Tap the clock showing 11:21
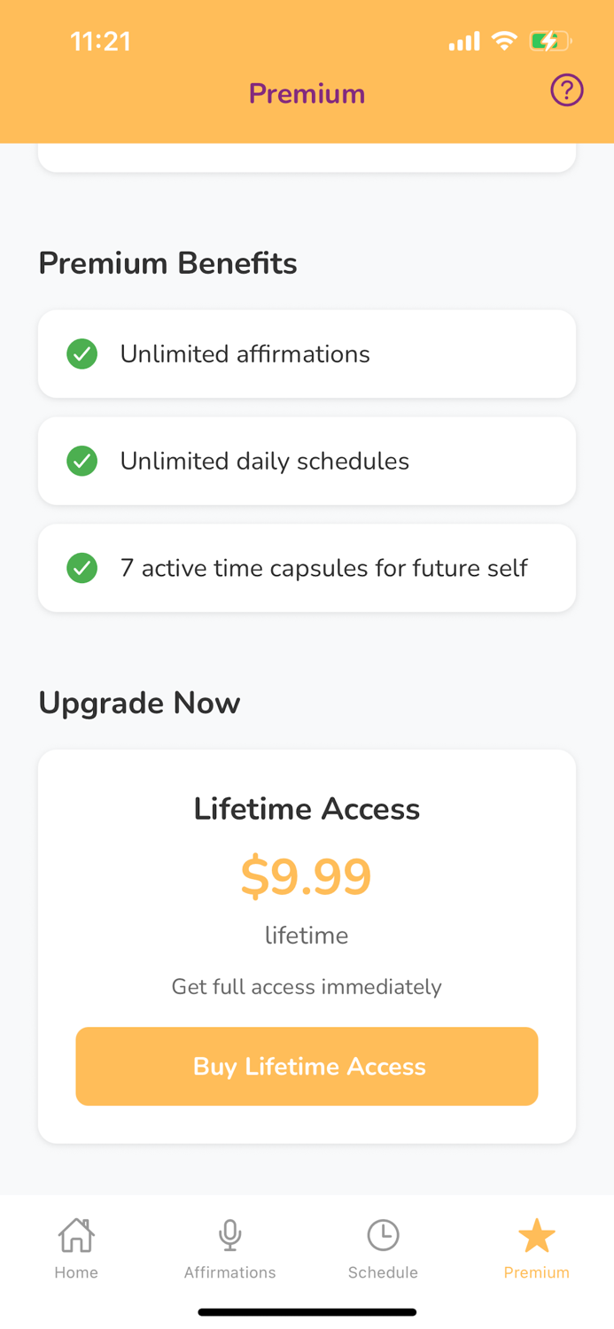The height and width of the screenshot is (1329, 614). (100, 40)
